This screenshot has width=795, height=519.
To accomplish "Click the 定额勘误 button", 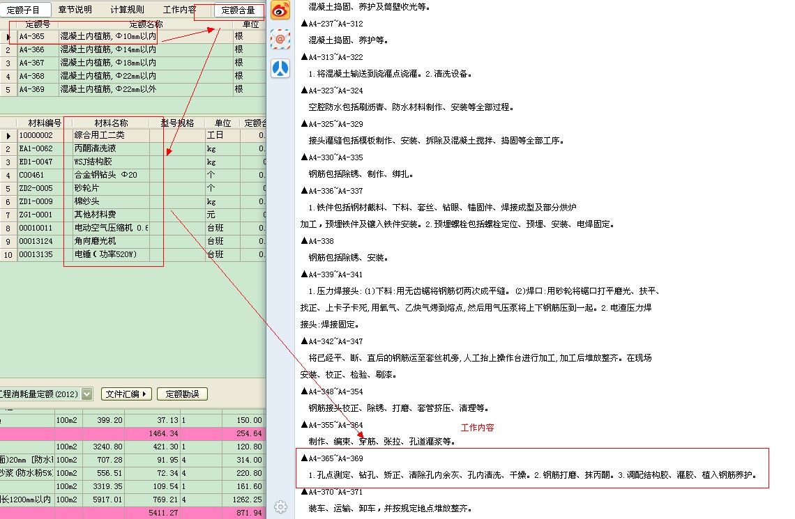I will coord(182,394).
